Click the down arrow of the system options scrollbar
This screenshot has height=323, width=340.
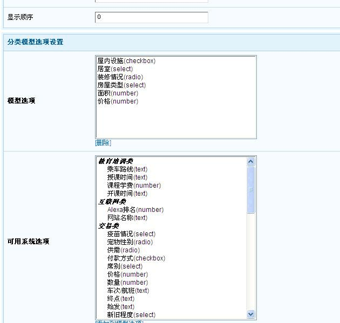pyautogui.click(x=251, y=314)
